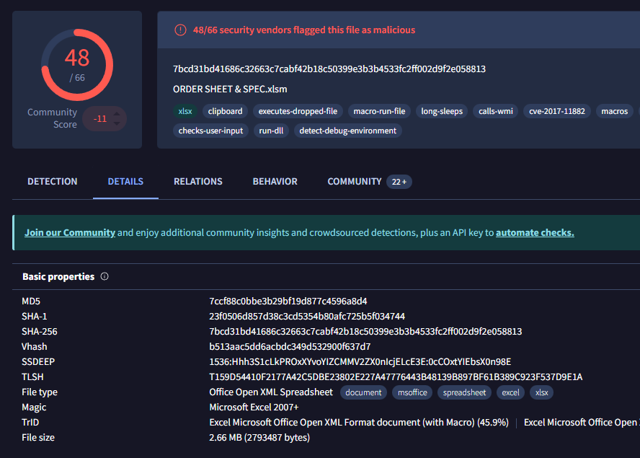
Task: Click the macros tag
Action: 614,112
